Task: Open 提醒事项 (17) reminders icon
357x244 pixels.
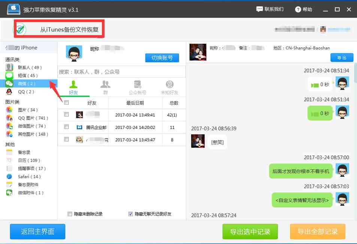Action: click(x=9, y=169)
